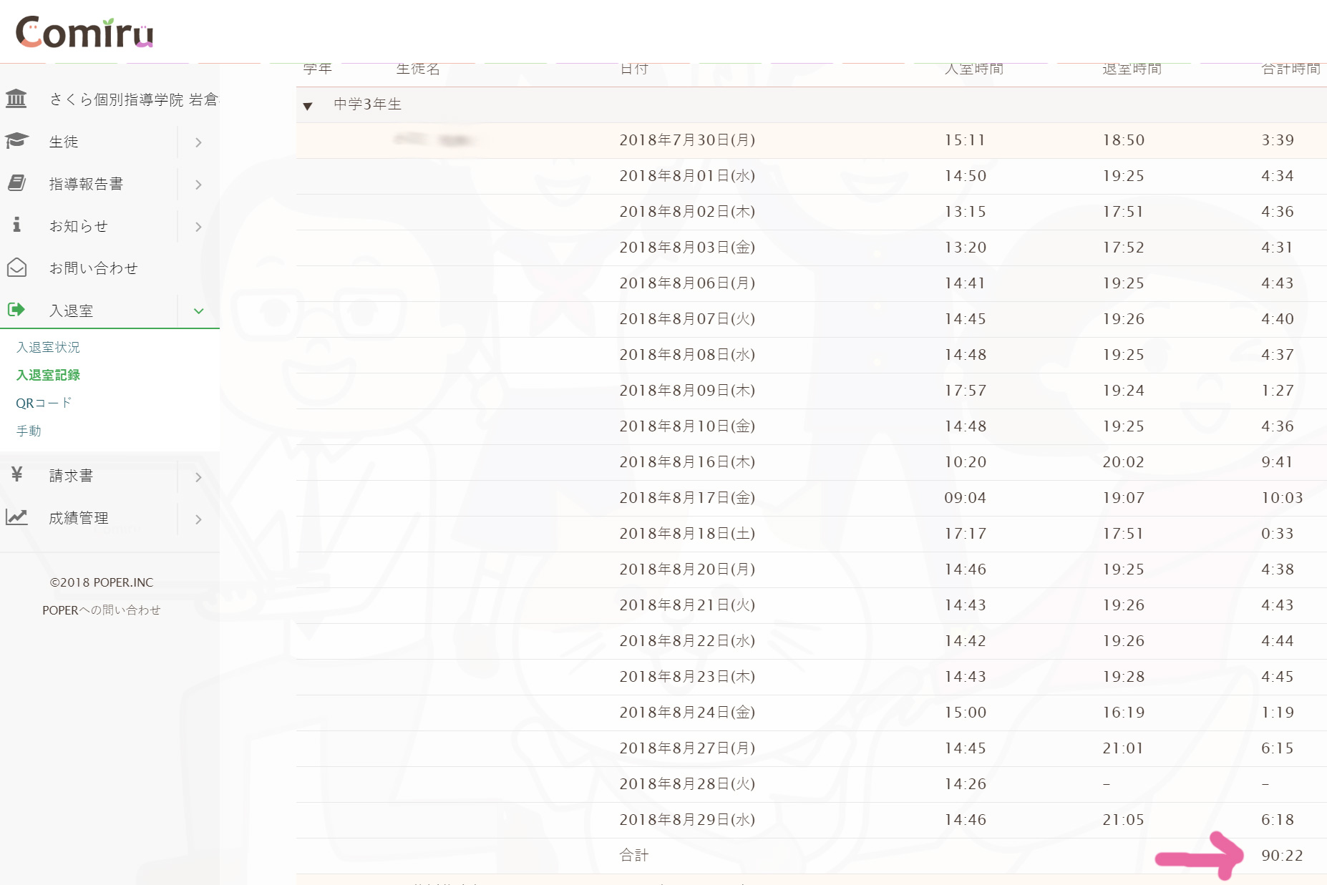Click the yen icon for 請求書
Screen dimensions: 1327x885
point(16,474)
